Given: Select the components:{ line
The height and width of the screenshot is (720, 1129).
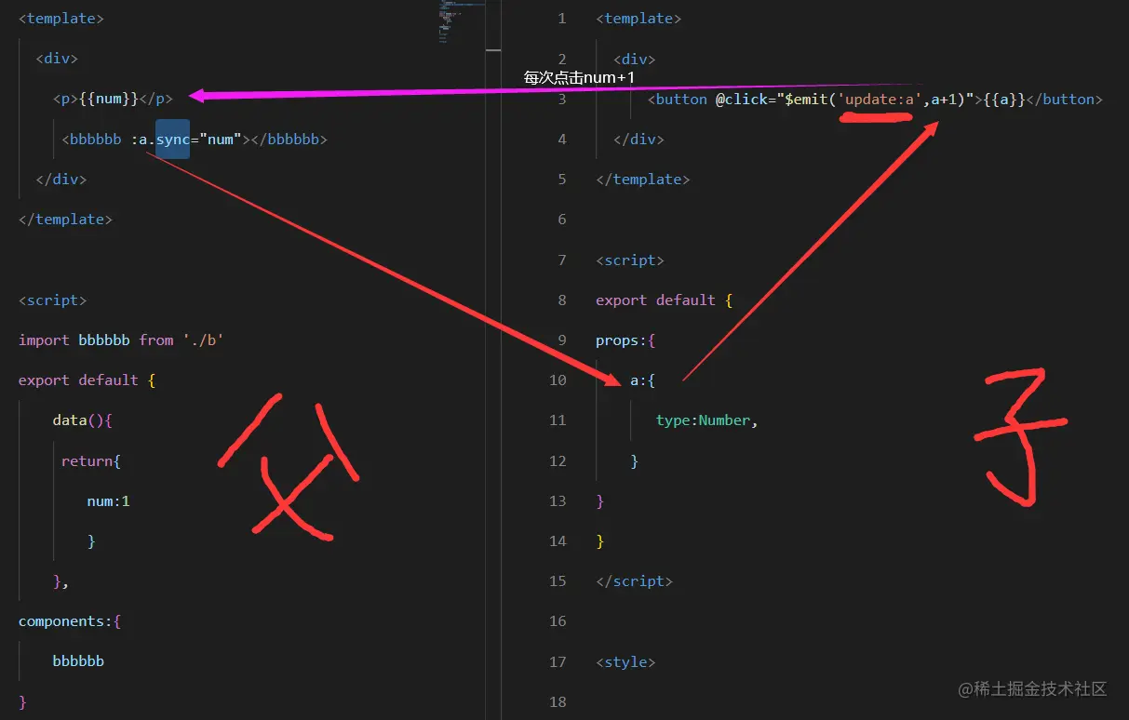Looking at the screenshot, I should pyautogui.click(x=70, y=621).
